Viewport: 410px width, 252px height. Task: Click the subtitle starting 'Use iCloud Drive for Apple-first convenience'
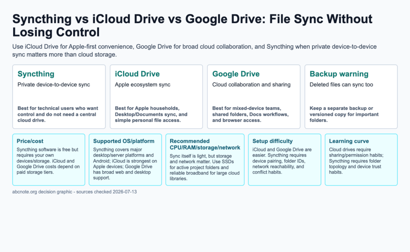click(x=195, y=50)
